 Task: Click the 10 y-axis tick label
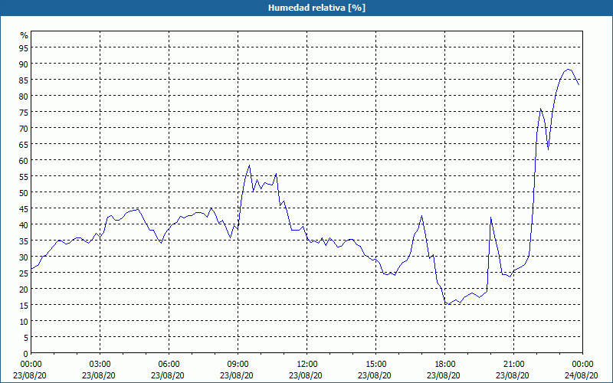[24, 321]
